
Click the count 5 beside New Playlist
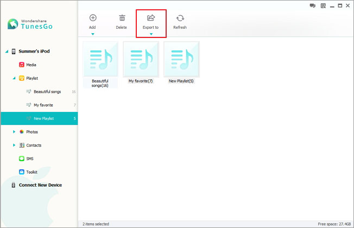75,118
